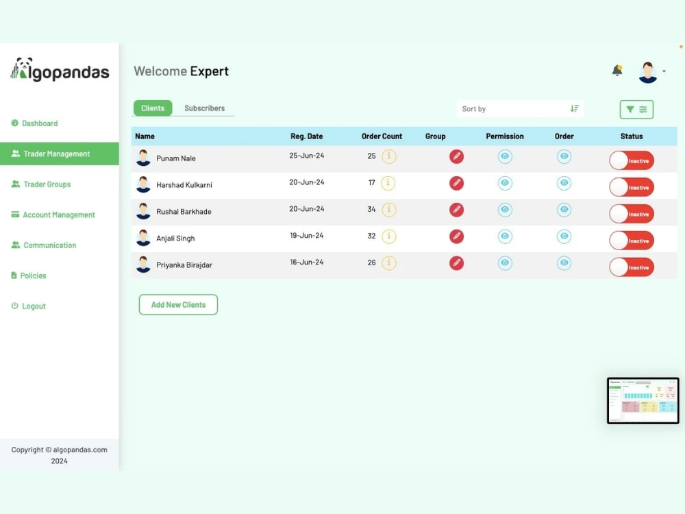The image size is (685, 514).
Task: Click the Name column header
Action: pos(145,136)
